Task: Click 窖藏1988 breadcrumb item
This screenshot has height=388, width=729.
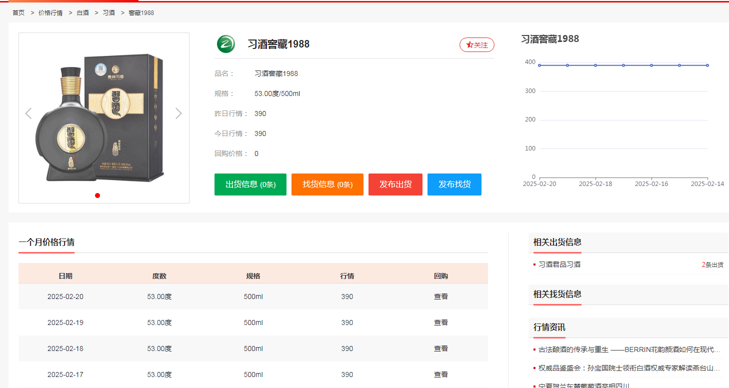Action: (x=141, y=12)
